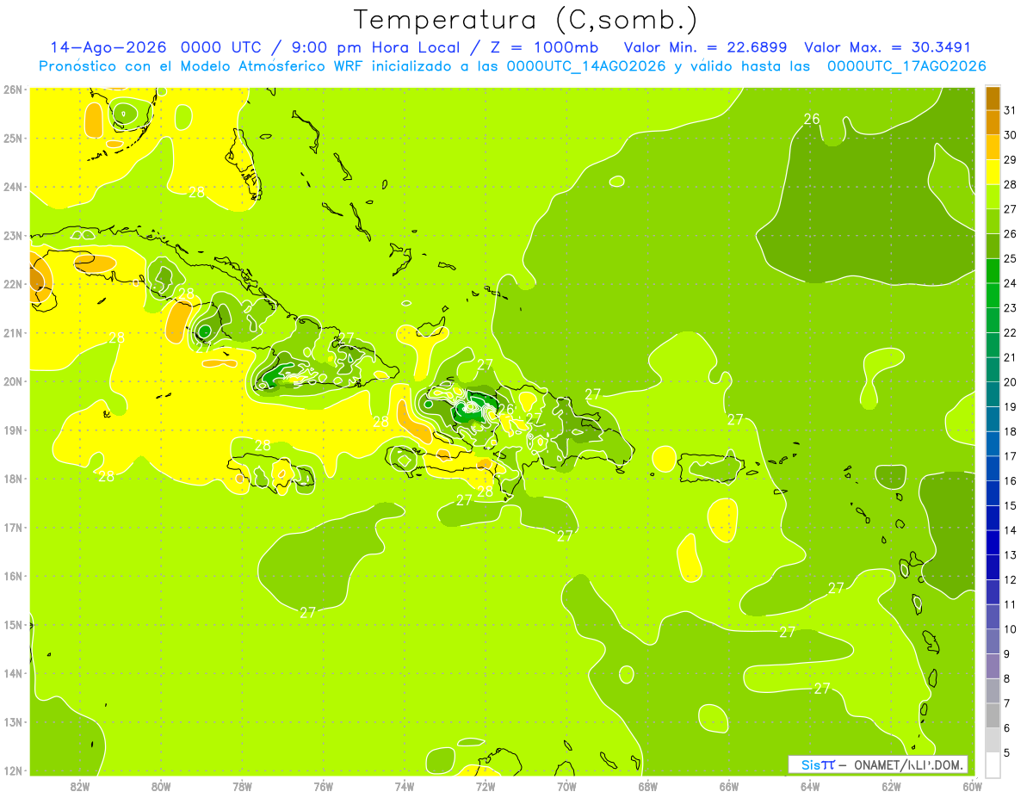Click the 62W longitude axis label
Screen dimensions: 1033x798
891,786
